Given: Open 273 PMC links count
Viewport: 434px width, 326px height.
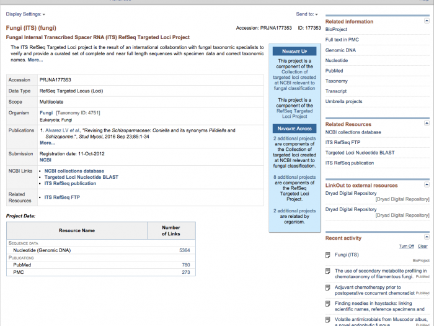Looking at the screenshot, I should click(x=186, y=272).
